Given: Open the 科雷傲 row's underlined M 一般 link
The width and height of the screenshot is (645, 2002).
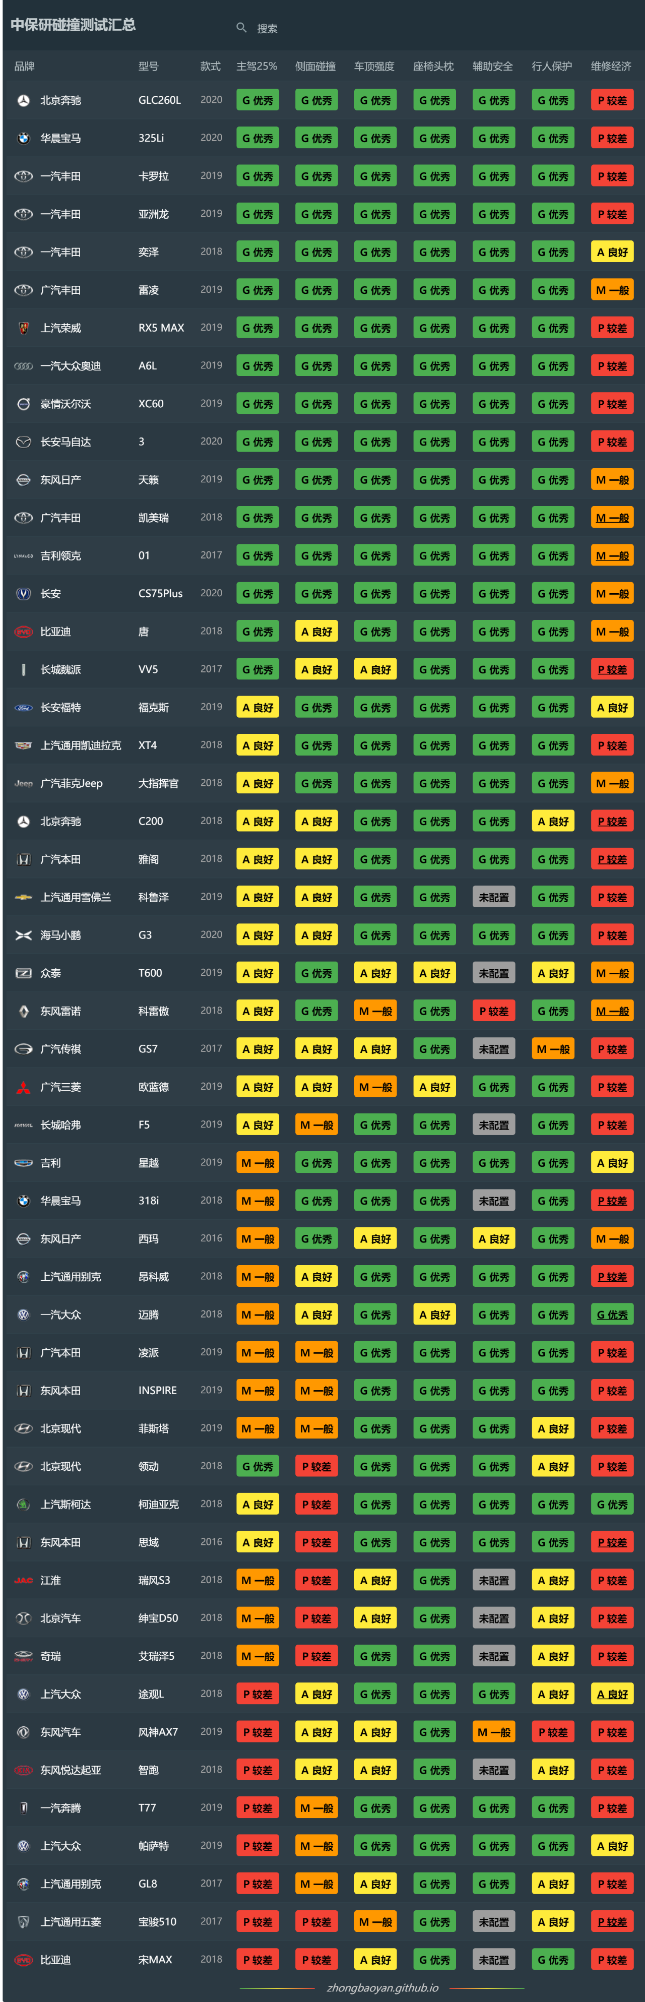Looking at the screenshot, I should tap(612, 1011).
